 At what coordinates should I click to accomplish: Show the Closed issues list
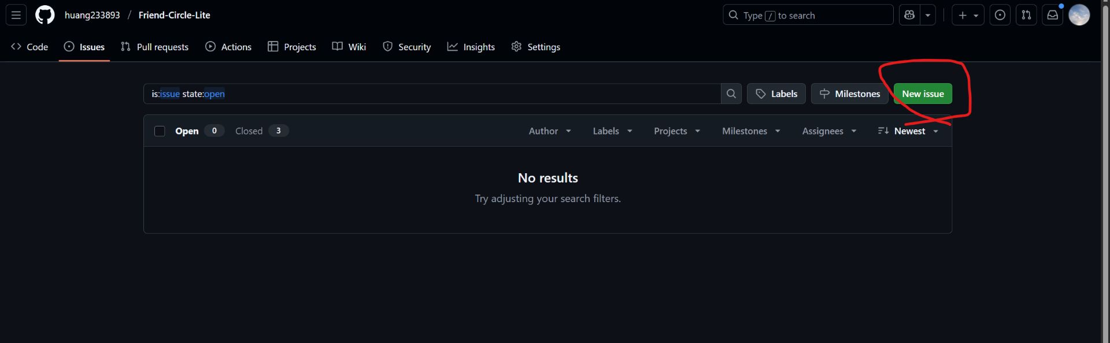tap(249, 131)
